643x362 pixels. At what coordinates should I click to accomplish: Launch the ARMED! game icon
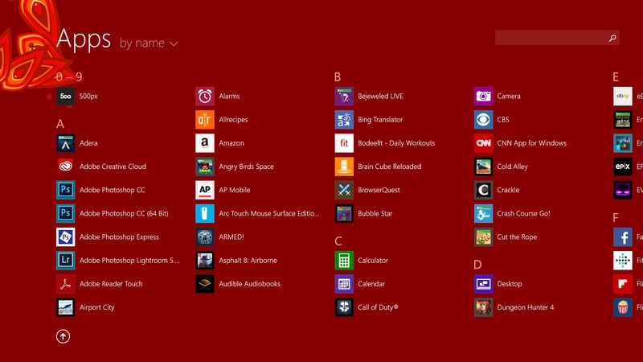click(205, 237)
